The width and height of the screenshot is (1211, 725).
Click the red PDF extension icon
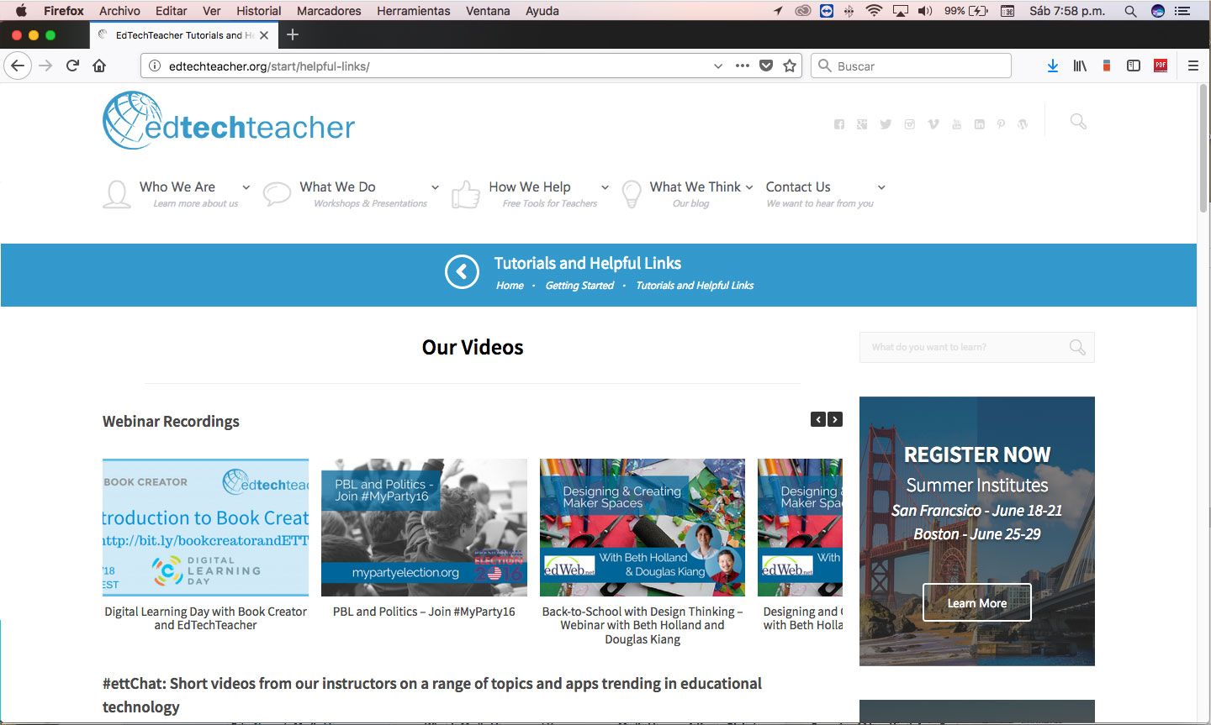(x=1161, y=66)
